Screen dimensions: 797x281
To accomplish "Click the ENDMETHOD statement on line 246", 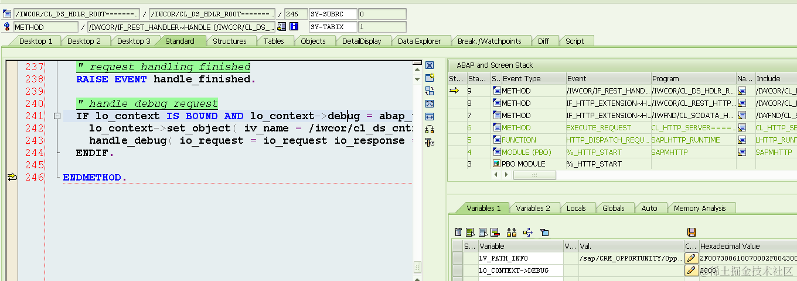I will click(x=94, y=177).
